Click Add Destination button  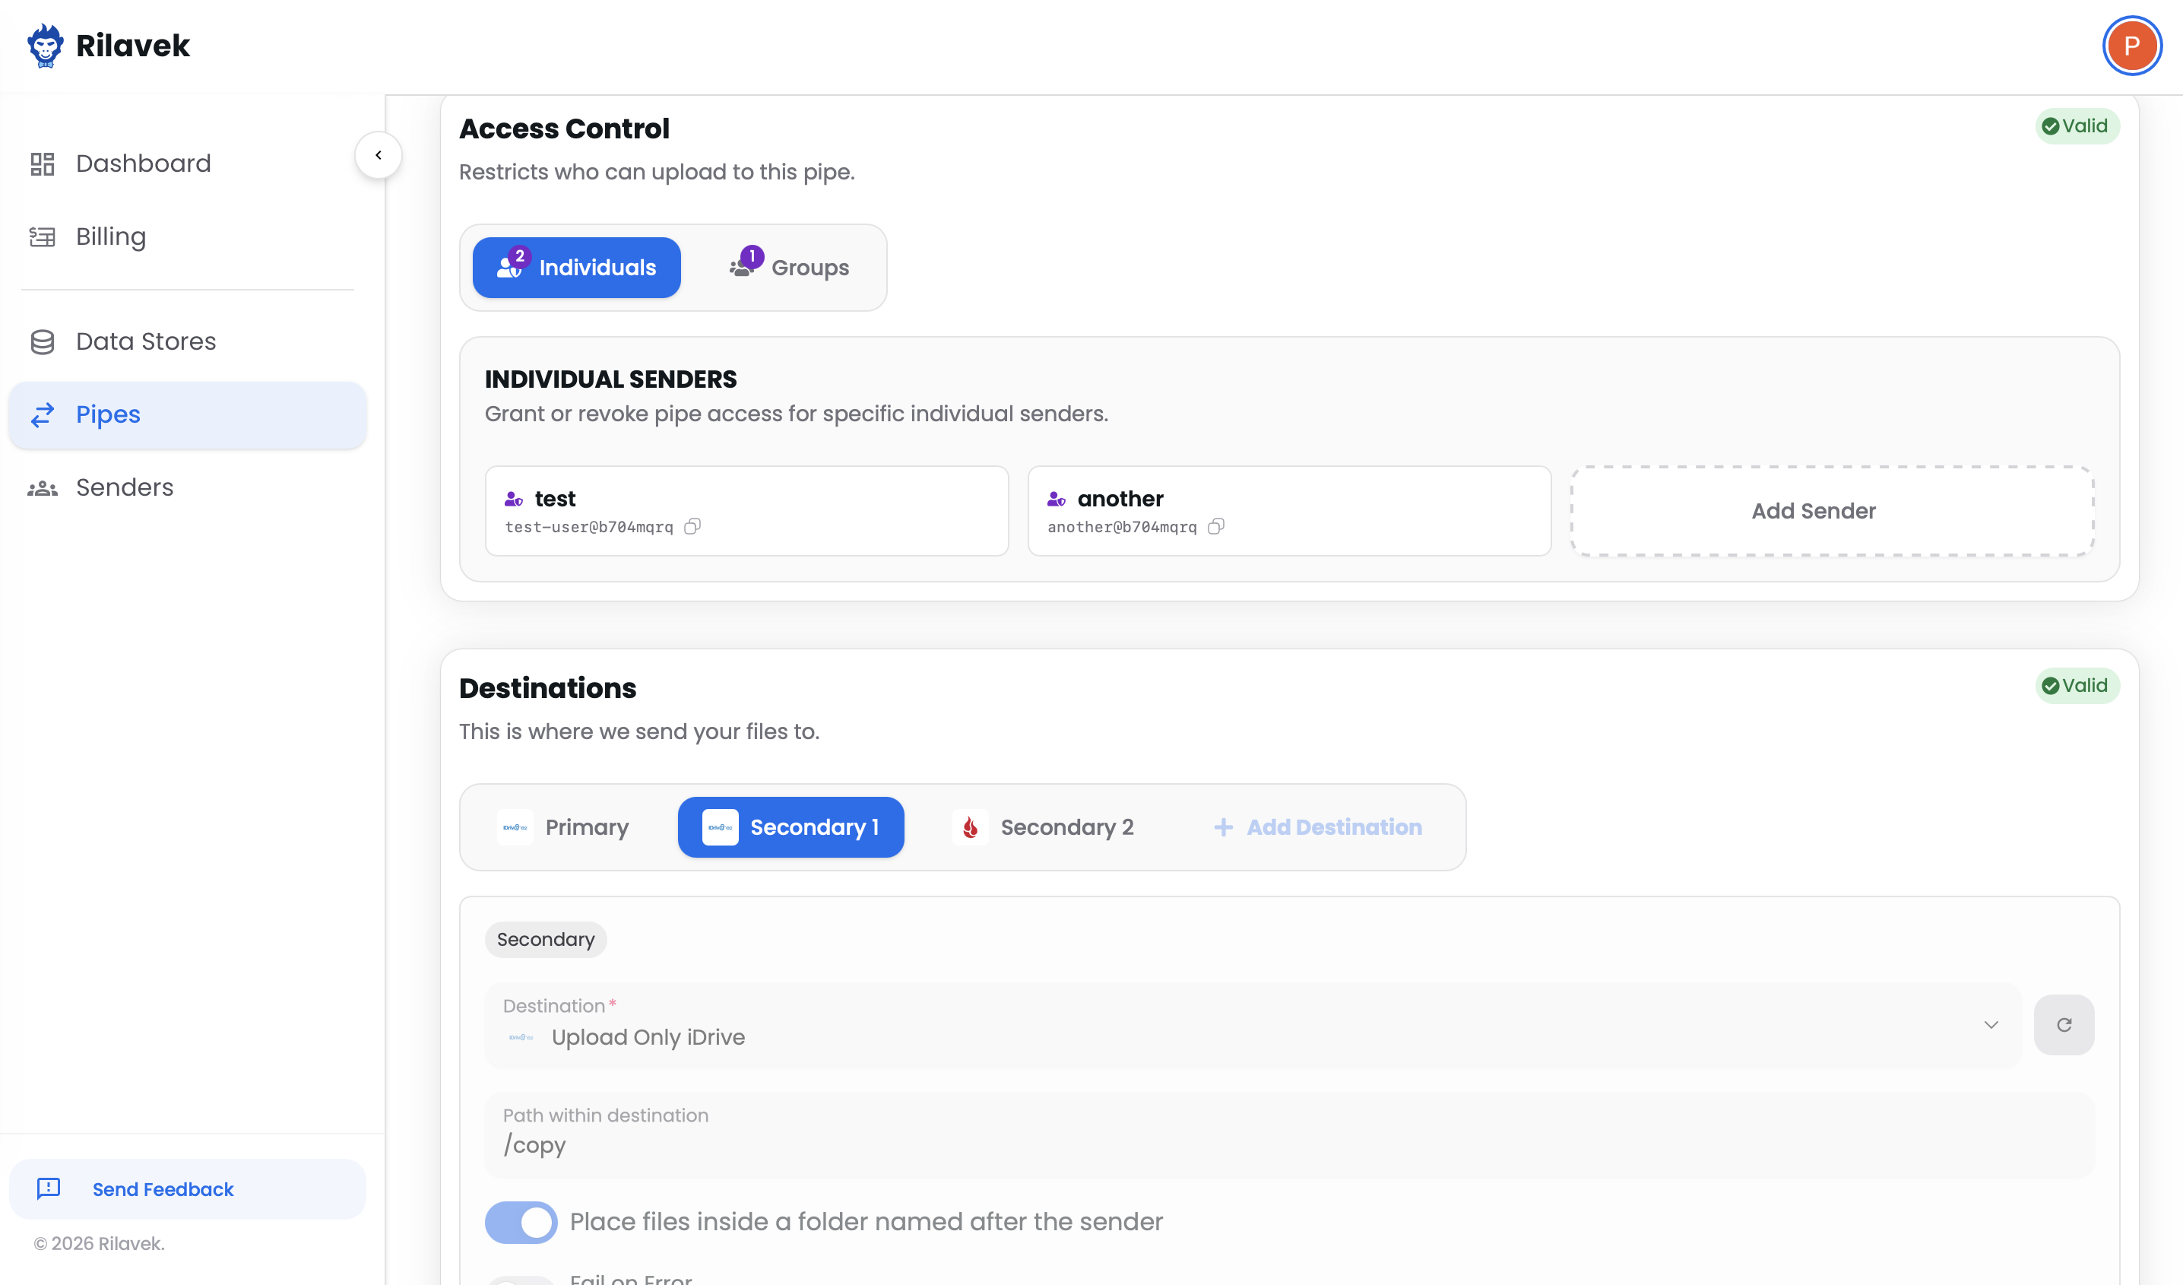[1317, 827]
